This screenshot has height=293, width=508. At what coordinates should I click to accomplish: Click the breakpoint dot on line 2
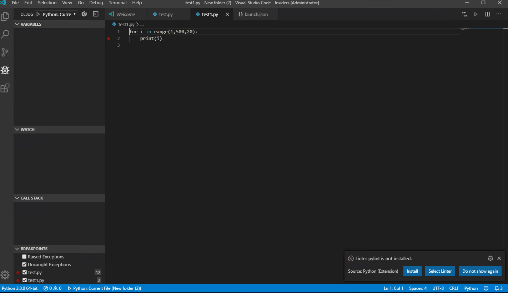pos(109,39)
